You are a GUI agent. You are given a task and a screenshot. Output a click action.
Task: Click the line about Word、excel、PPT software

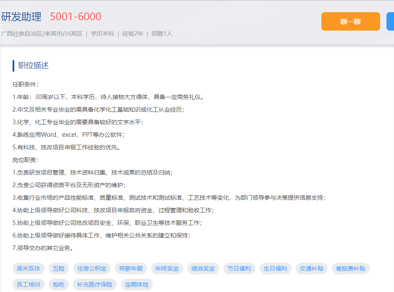(68, 135)
